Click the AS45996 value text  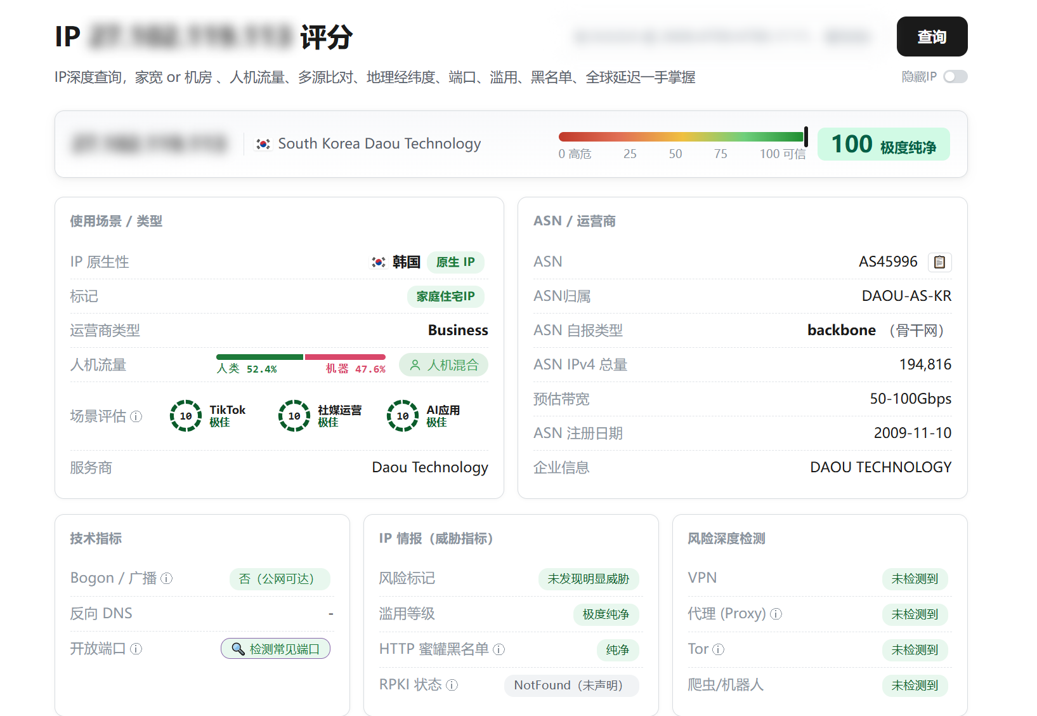coord(888,262)
